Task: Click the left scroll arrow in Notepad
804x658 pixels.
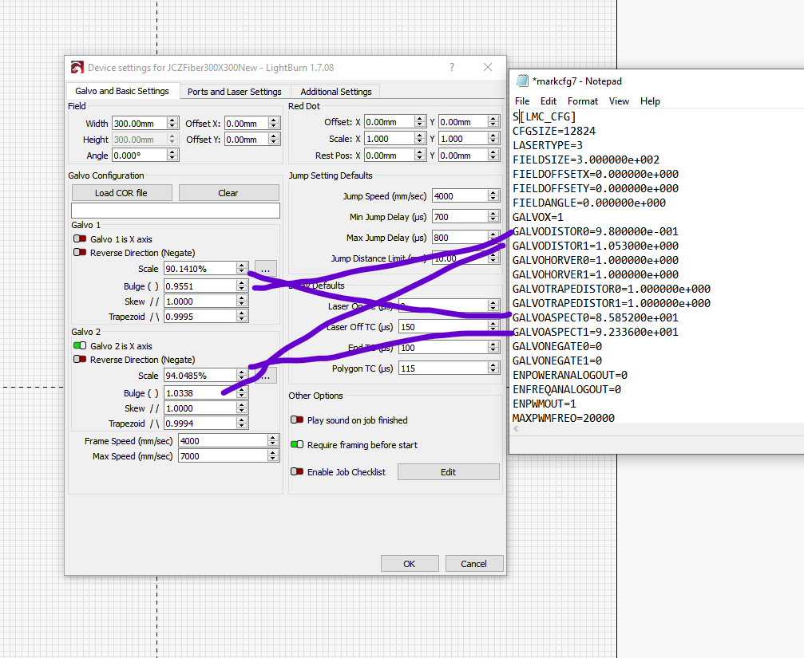Action: [x=516, y=429]
